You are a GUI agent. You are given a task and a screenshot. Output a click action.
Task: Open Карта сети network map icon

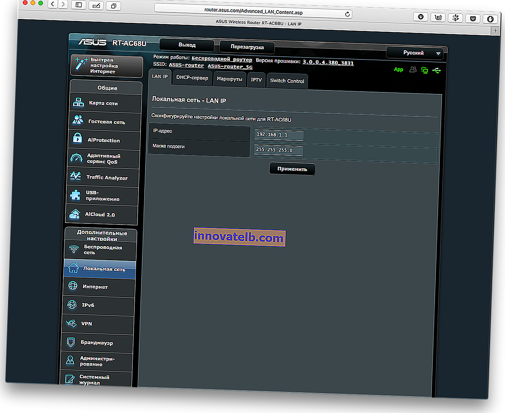click(79, 102)
